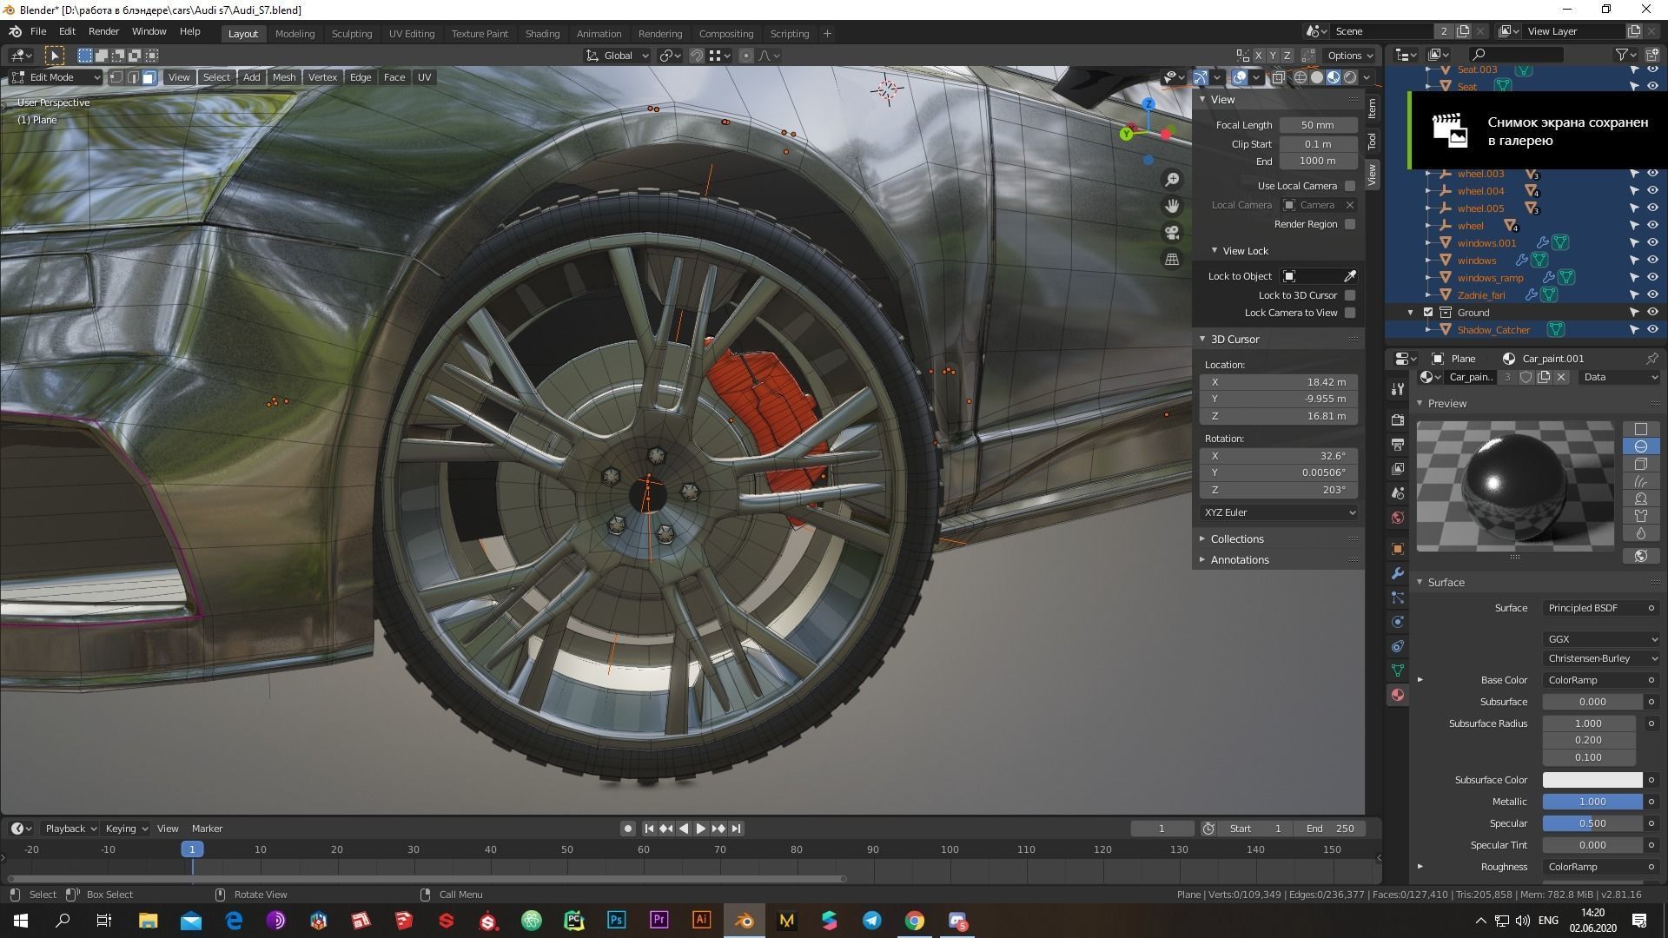This screenshot has width=1668, height=938.
Task: Open XYZ Euler rotation mode dropdown
Action: [1279, 512]
